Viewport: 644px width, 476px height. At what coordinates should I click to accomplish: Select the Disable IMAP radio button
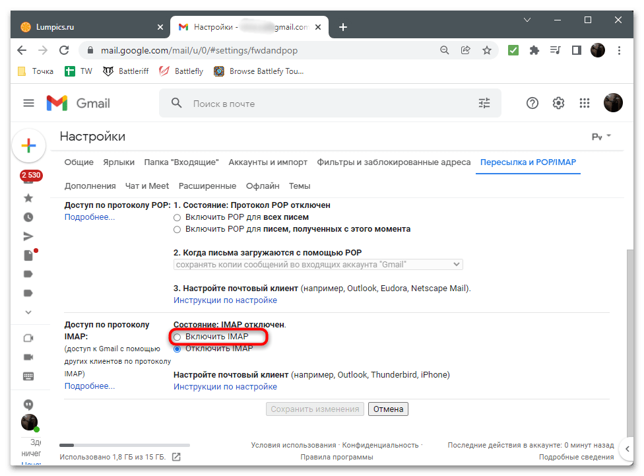pyautogui.click(x=177, y=349)
